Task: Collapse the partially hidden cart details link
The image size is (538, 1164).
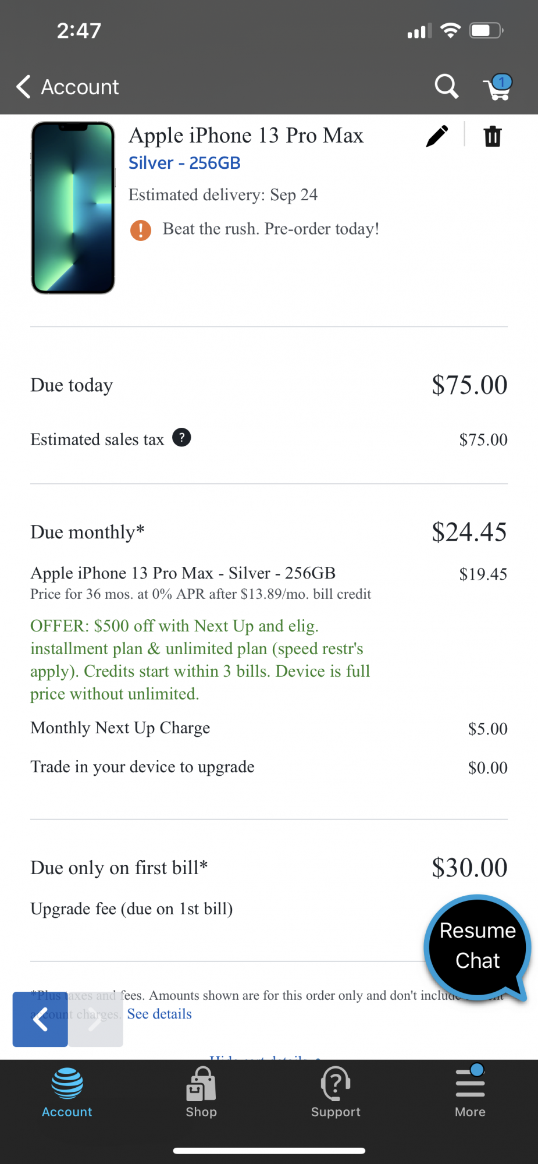Action: [265, 1056]
